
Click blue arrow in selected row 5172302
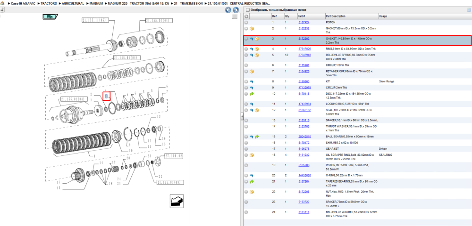[252, 39]
